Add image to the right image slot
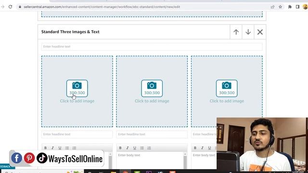The height and width of the screenshot is (173, 308). [227, 91]
